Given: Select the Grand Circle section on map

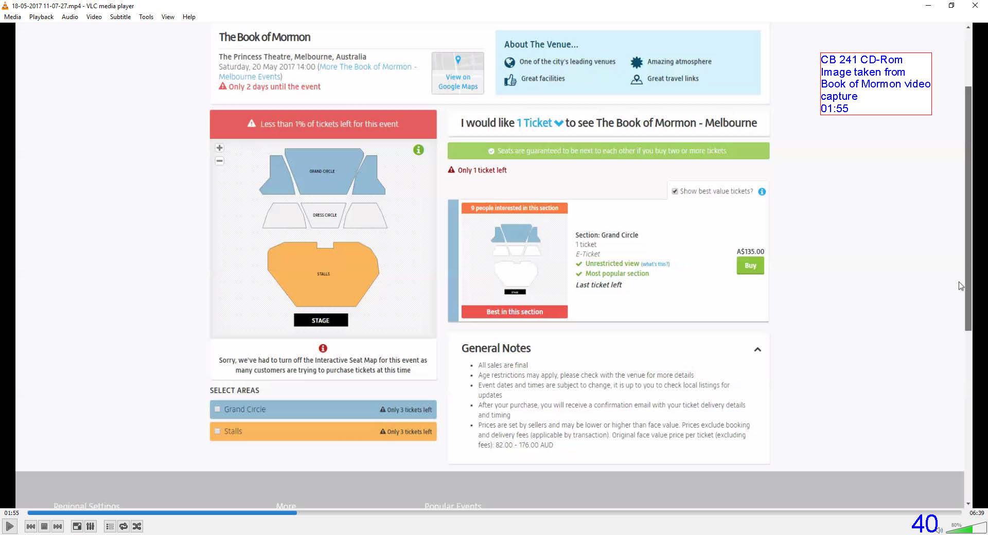Looking at the screenshot, I should pyautogui.click(x=322, y=171).
